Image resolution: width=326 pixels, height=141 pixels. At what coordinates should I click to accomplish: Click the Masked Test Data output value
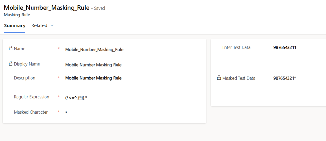point(285,78)
